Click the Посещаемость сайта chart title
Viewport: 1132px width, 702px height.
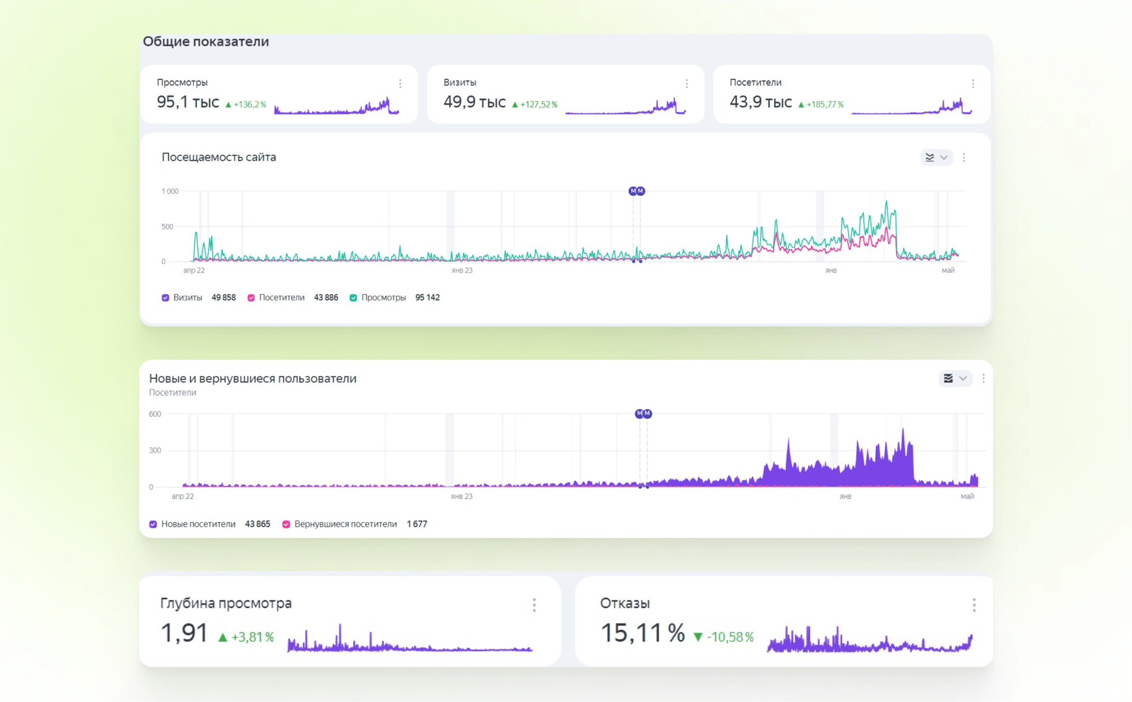point(219,157)
